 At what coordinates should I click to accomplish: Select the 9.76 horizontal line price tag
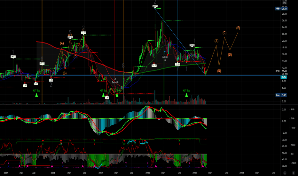pyautogui.click(x=284, y=77)
